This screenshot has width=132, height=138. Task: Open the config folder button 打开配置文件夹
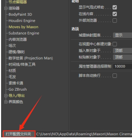pyautogui.click(x=19, y=134)
